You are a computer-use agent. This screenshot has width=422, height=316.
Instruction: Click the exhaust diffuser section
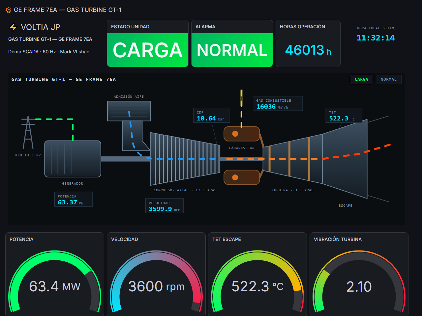[x=345, y=159]
